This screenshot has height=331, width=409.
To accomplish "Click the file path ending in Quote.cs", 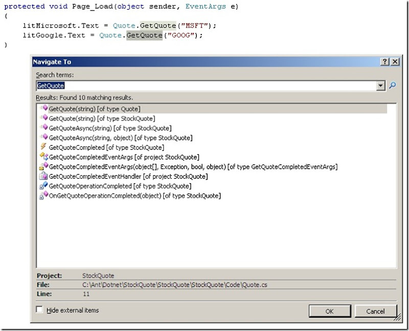I will pos(175,285).
